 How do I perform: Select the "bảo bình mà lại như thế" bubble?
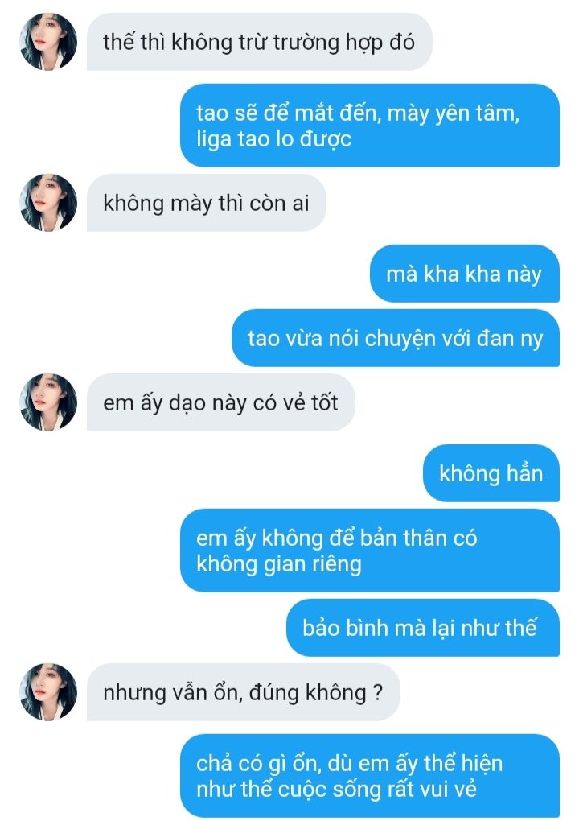tap(423, 628)
